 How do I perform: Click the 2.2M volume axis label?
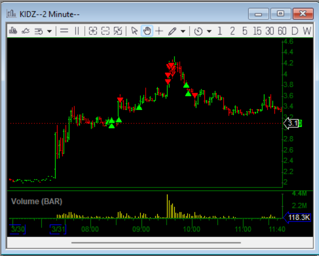(x=299, y=206)
